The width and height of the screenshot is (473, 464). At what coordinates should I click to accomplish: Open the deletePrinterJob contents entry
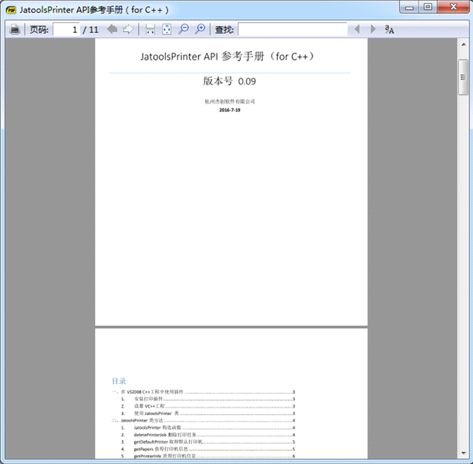click(x=165, y=435)
